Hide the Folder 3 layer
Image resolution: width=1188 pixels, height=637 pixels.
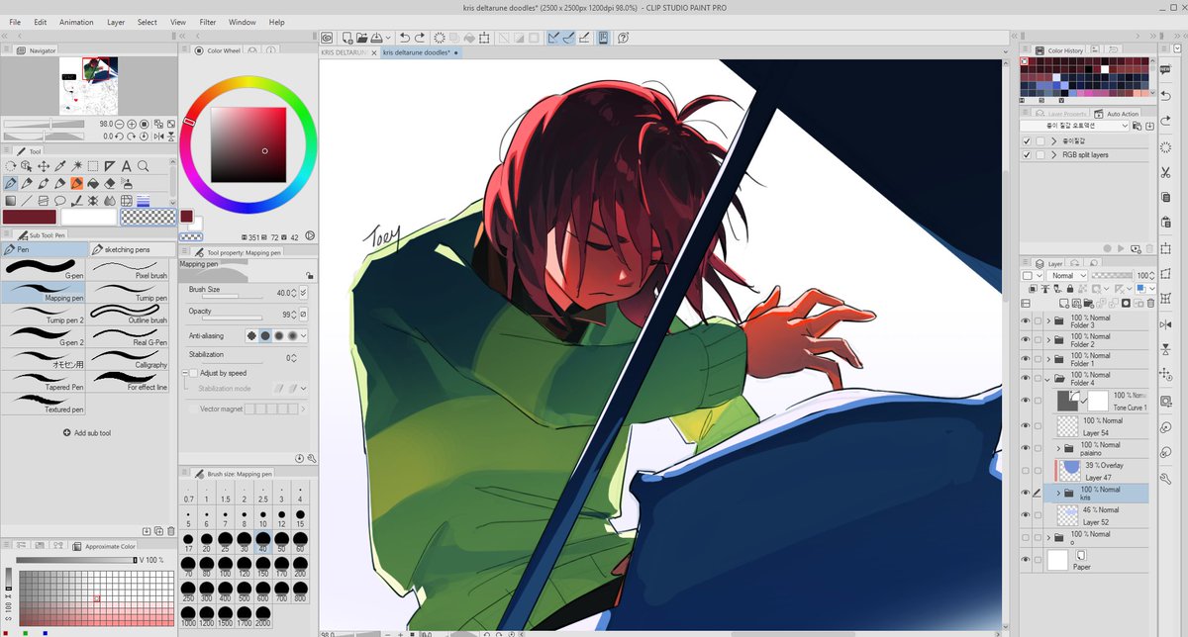1026,320
